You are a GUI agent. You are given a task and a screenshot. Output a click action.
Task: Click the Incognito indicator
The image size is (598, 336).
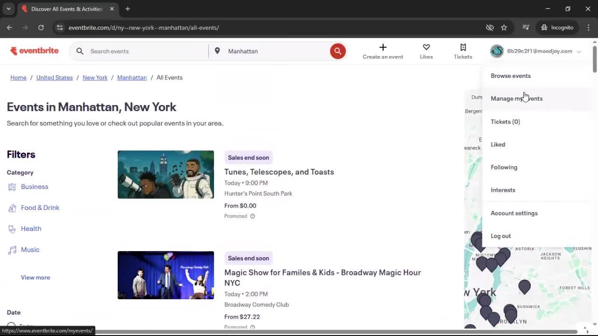557,28
